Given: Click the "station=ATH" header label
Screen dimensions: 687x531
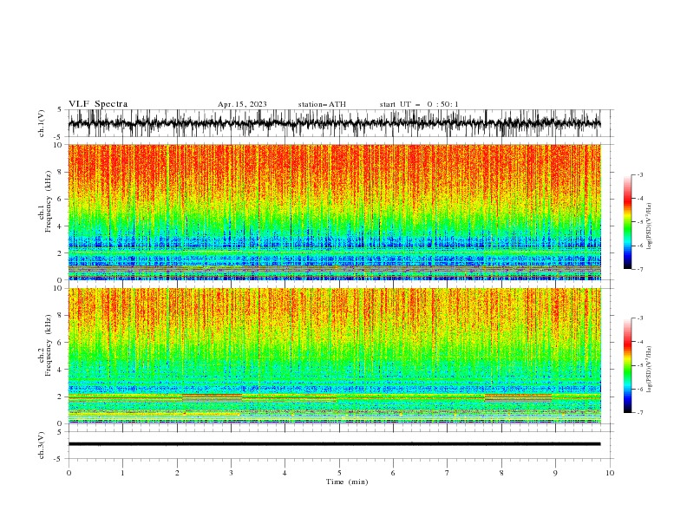Looking at the screenshot, I should (322, 104).
